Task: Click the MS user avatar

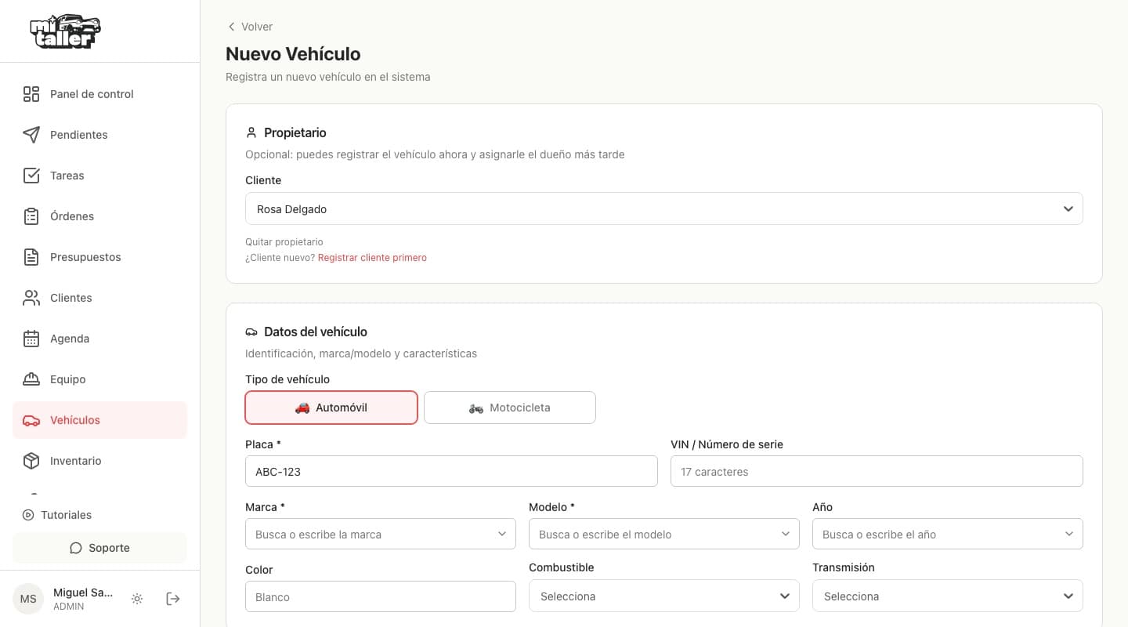Action: 28,599
